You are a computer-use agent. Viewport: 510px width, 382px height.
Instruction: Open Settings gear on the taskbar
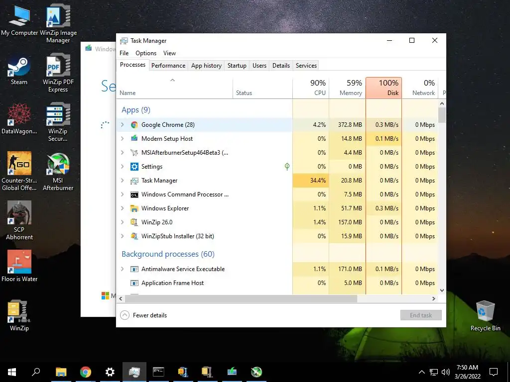(110, 372)
